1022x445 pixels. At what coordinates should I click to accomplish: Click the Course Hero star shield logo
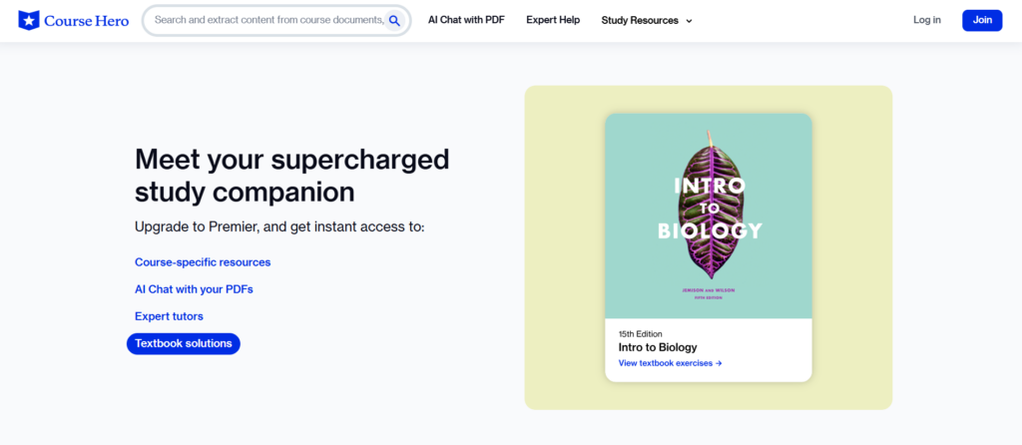tap(30, 20)
